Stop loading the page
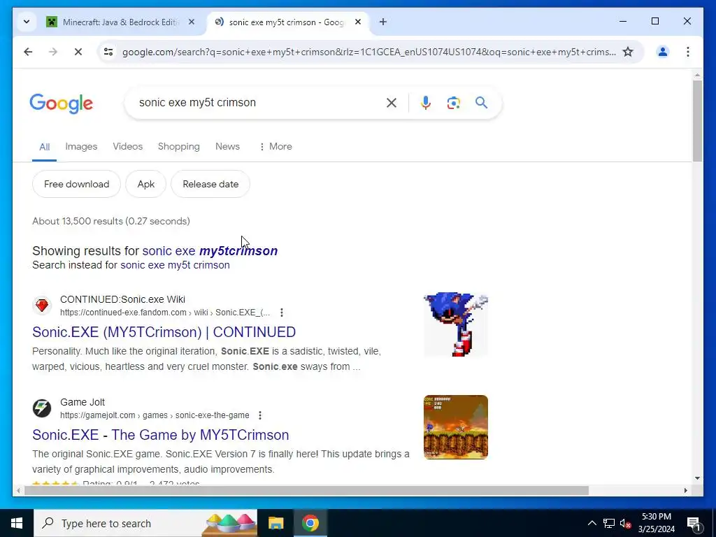Screen dimensions: 716x537 pos(78,52)
